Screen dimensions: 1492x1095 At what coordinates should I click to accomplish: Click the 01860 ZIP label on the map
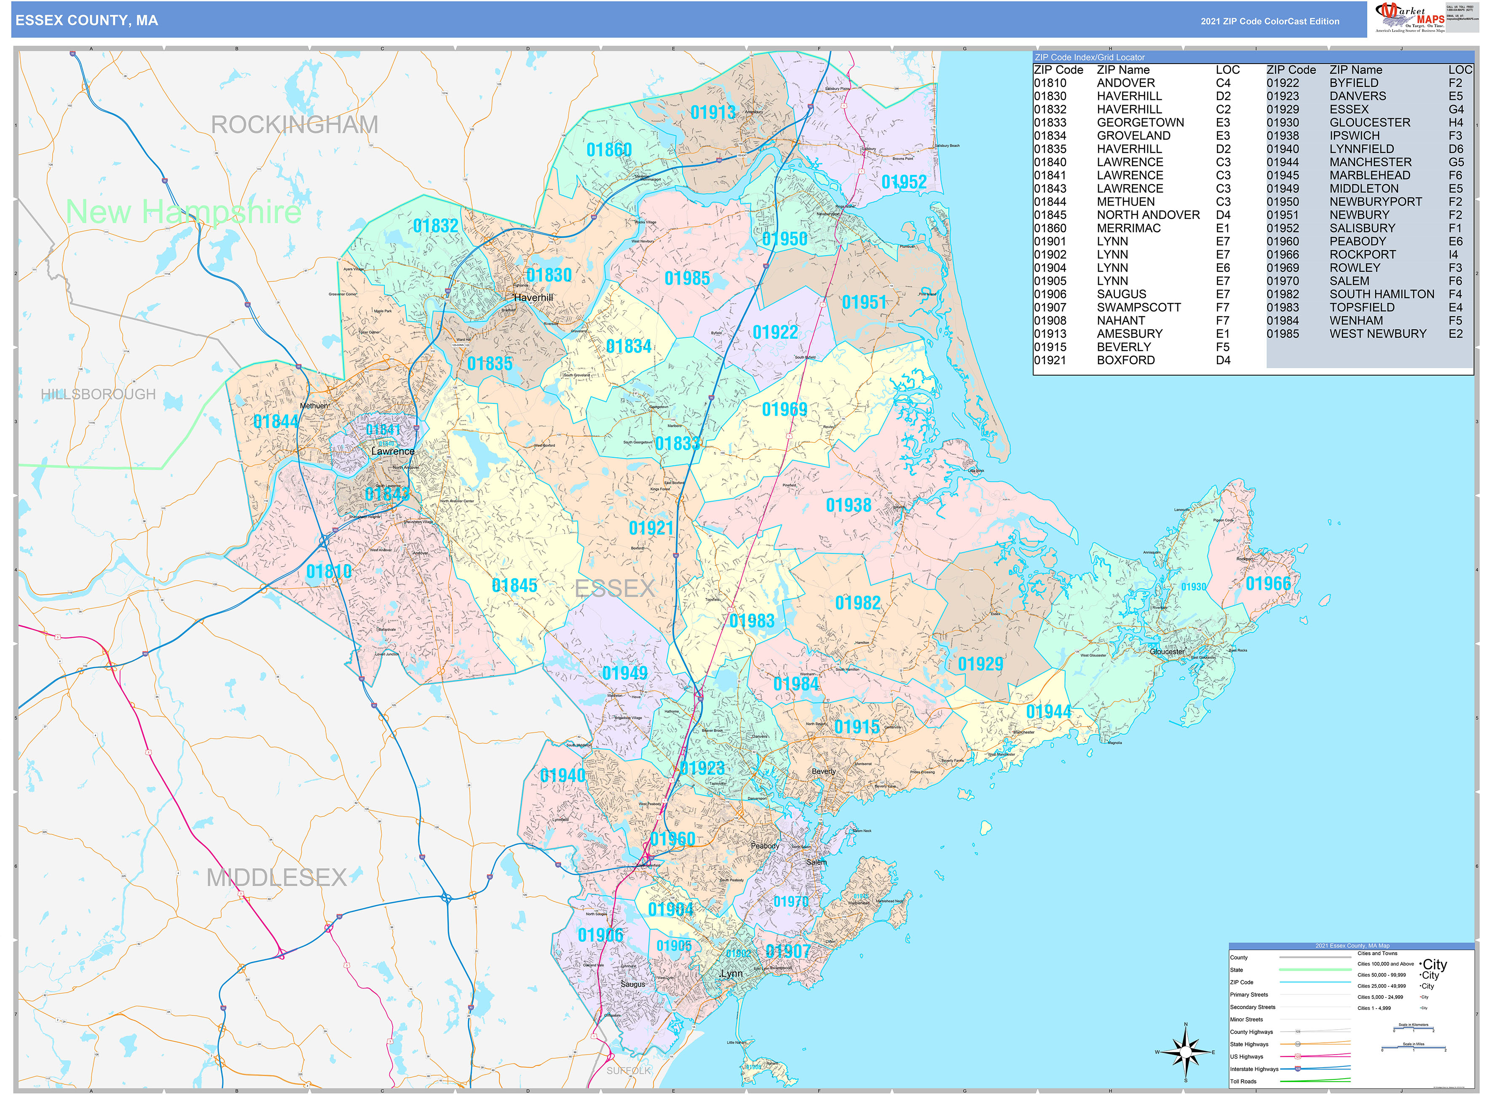click(609, 150)
